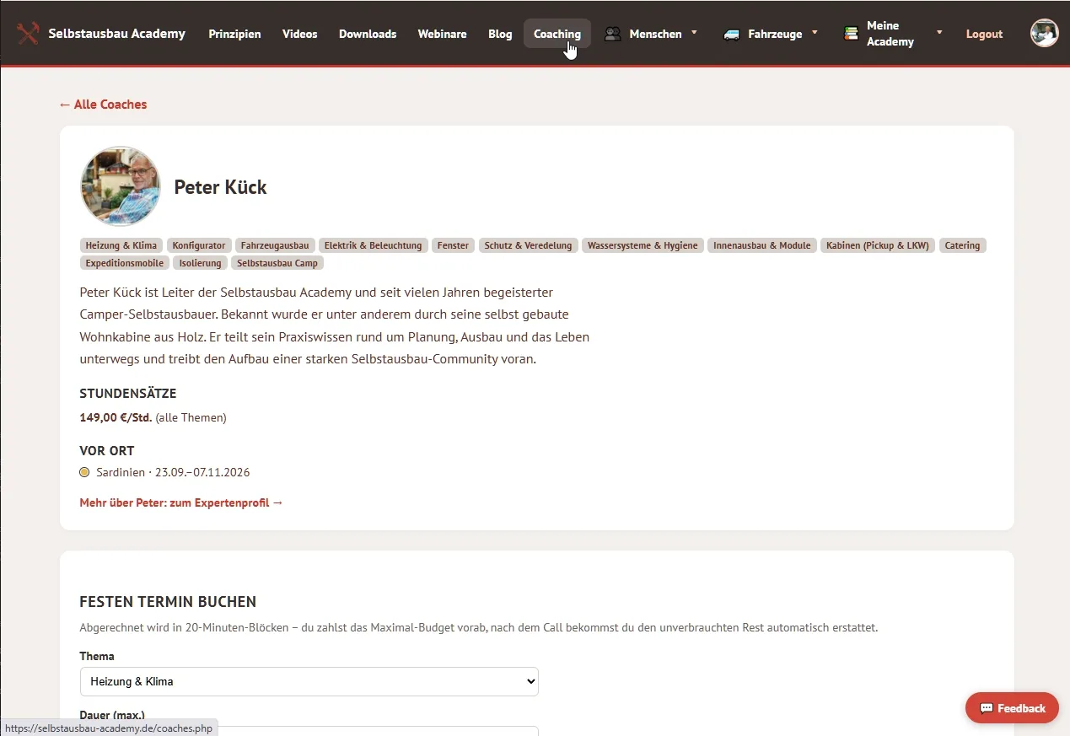Click the Selbstausbau Academy site title
The height and width of the screenshot is (736, 1070).
pos(116,34)
